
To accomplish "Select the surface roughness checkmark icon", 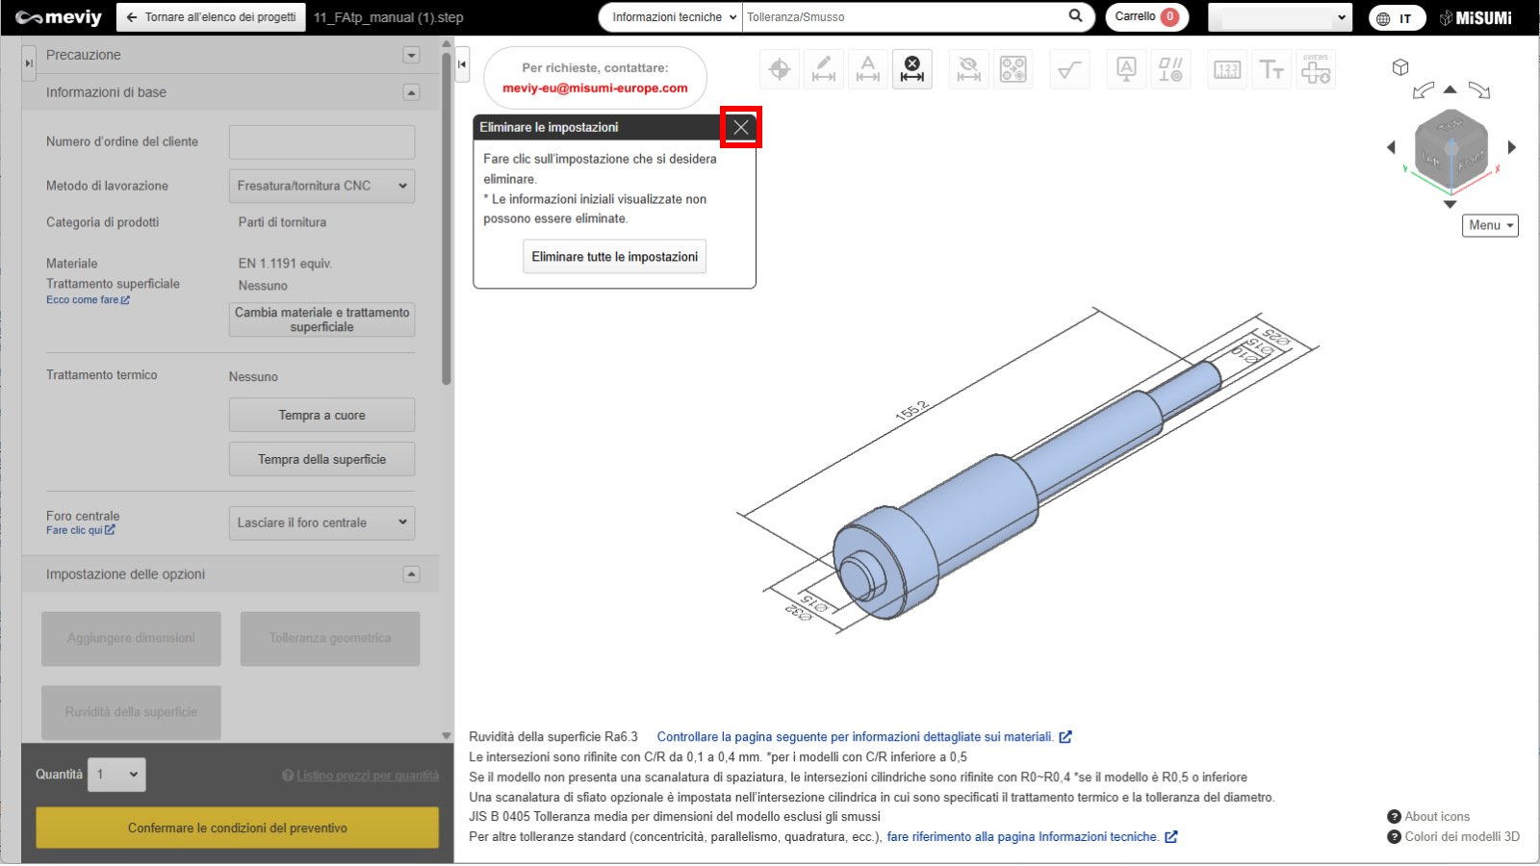I will click(1069, 69).
